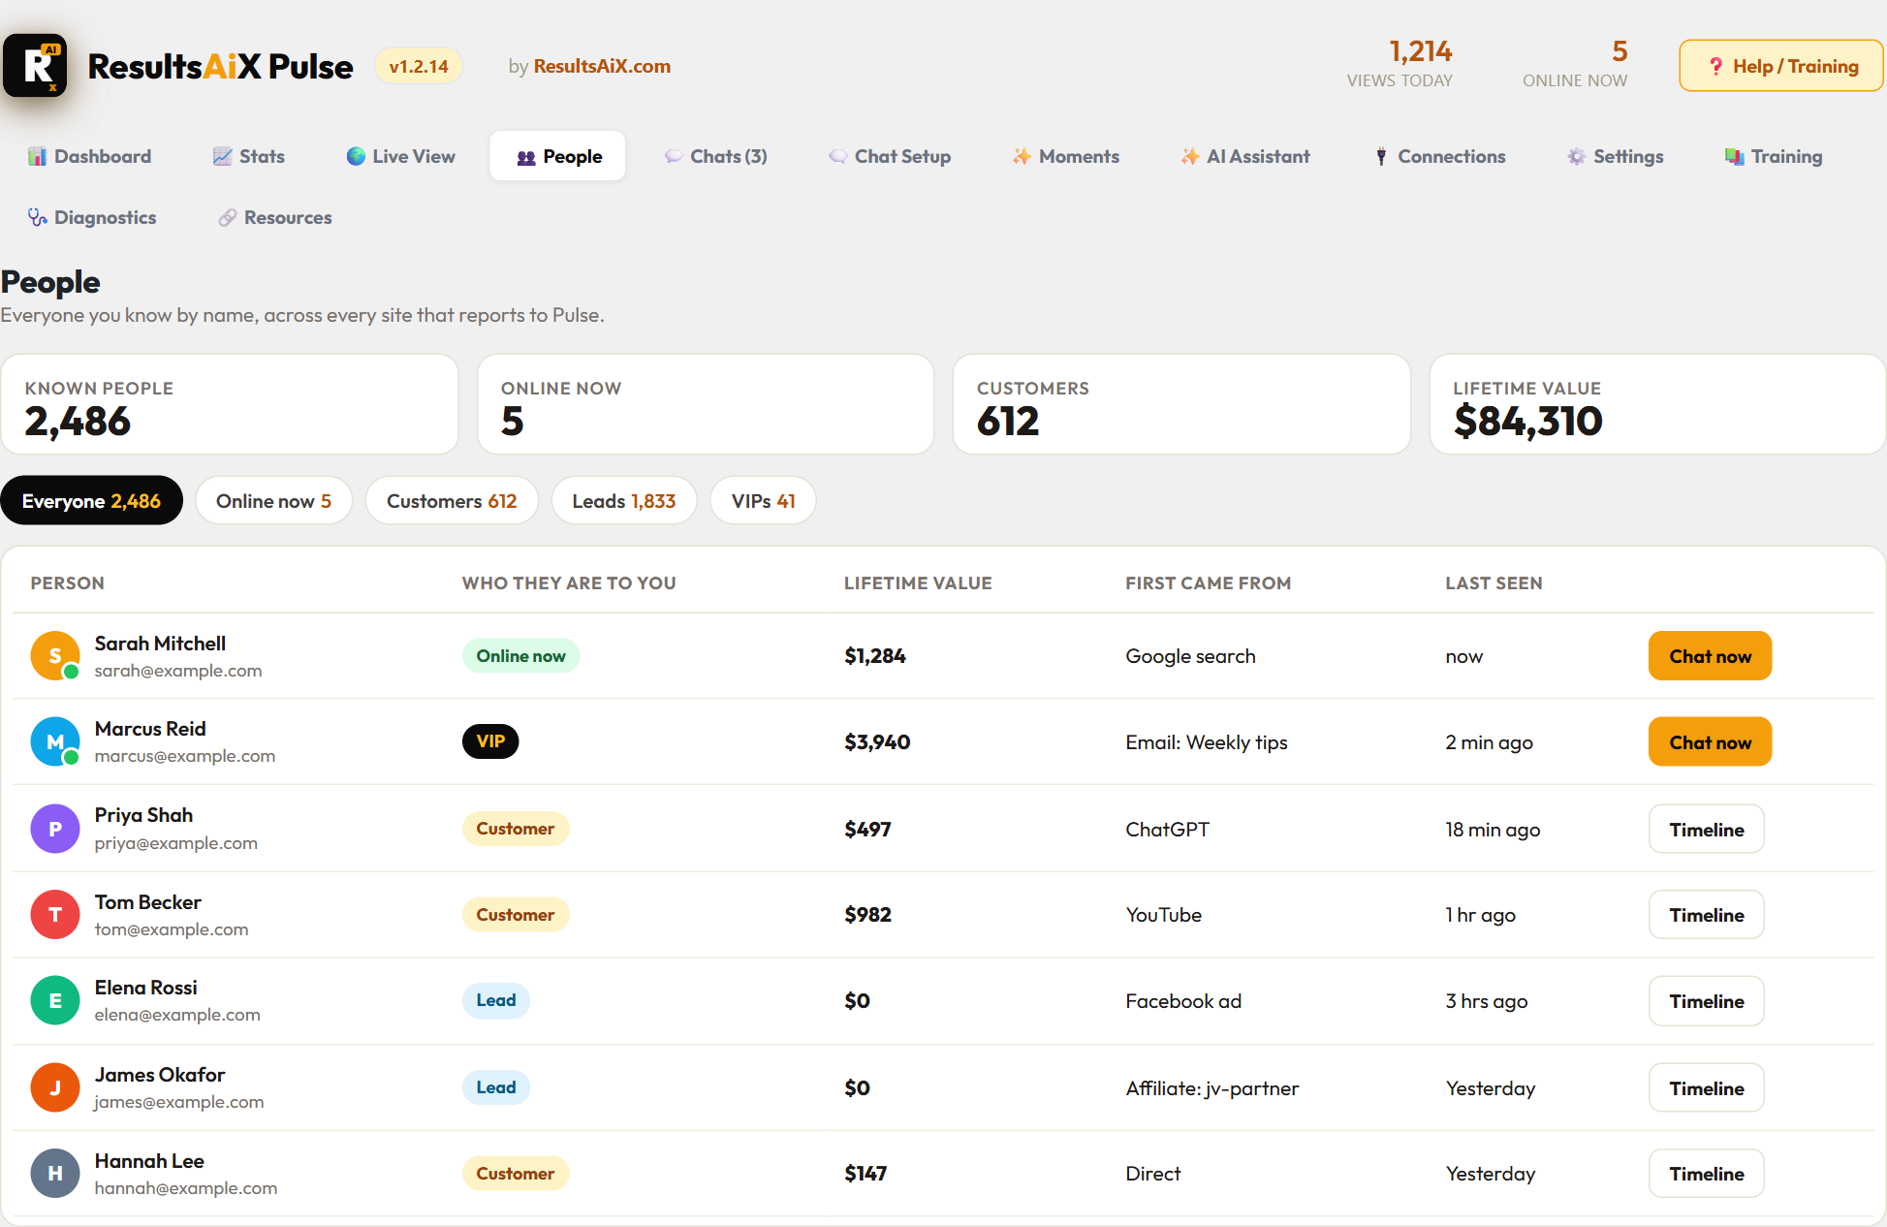Click the Resources link icon
This screenshot has width=1887, height=1227.
click(227, 218)
